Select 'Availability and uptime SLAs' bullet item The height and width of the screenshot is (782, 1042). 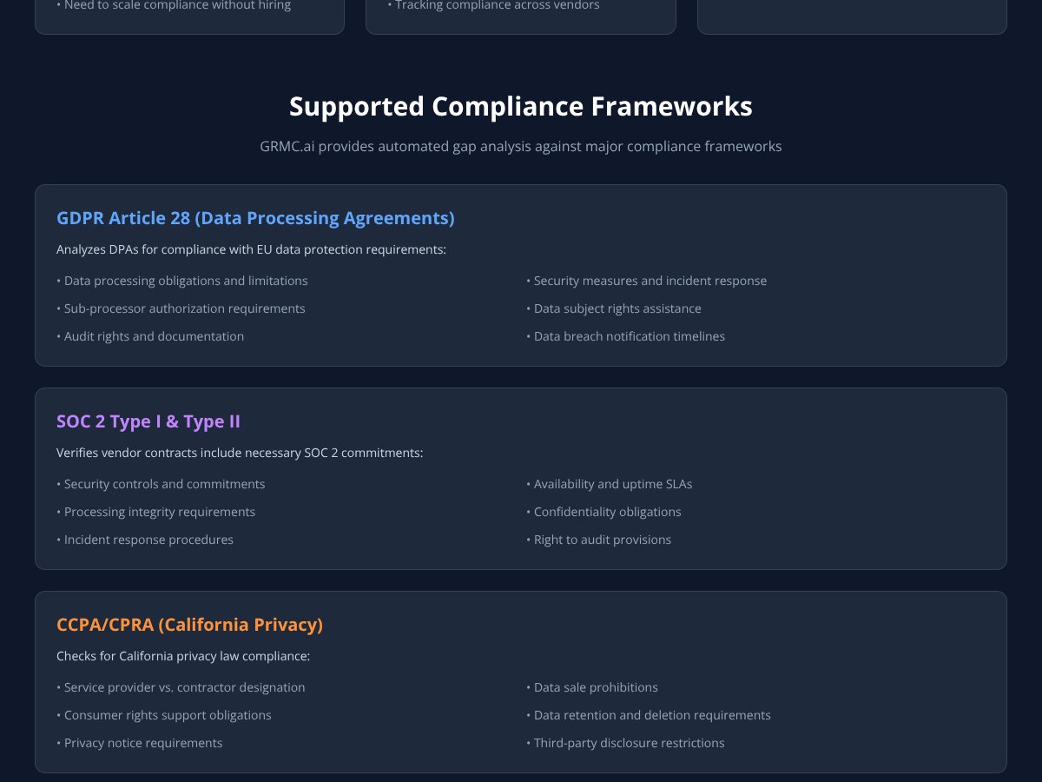pyautogui.click(x=610, y=484)
